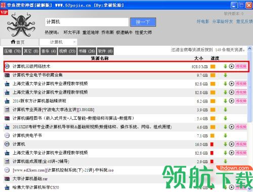253x192 pixels.
Task: Switch to the 首页 tab
Action: (x=20, y=42)
